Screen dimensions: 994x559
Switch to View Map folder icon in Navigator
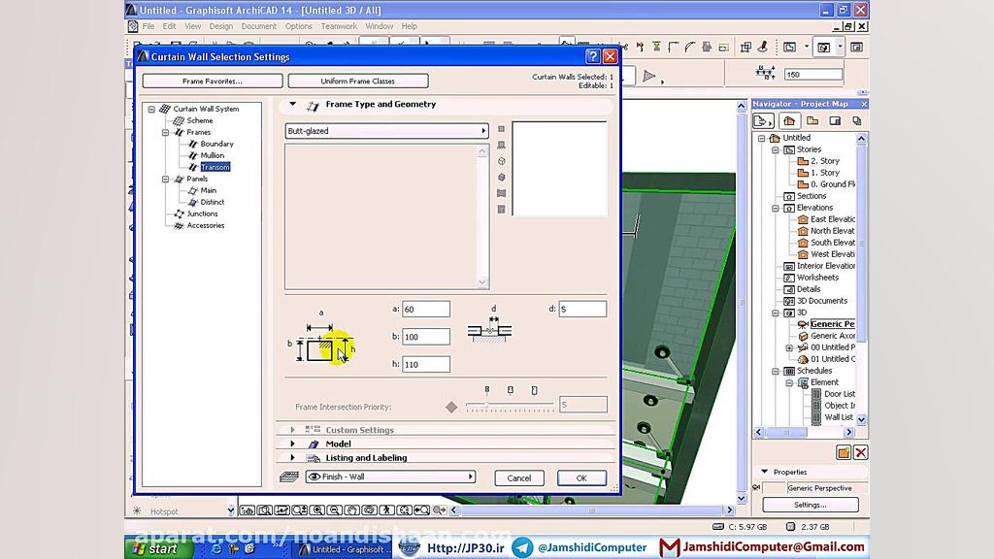812,121
